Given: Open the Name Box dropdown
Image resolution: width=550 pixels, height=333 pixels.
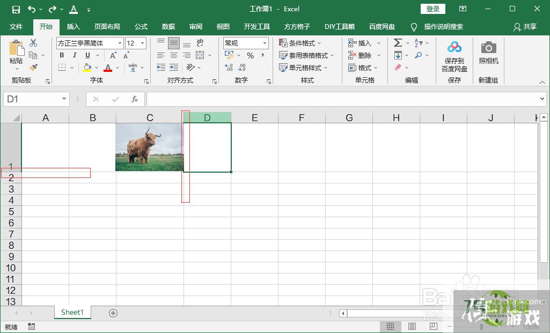Looking at the screenshot, I should (x=64, y=99).
